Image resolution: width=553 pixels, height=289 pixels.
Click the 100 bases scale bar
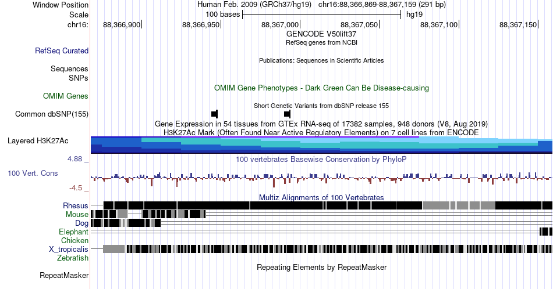point(322,15)
